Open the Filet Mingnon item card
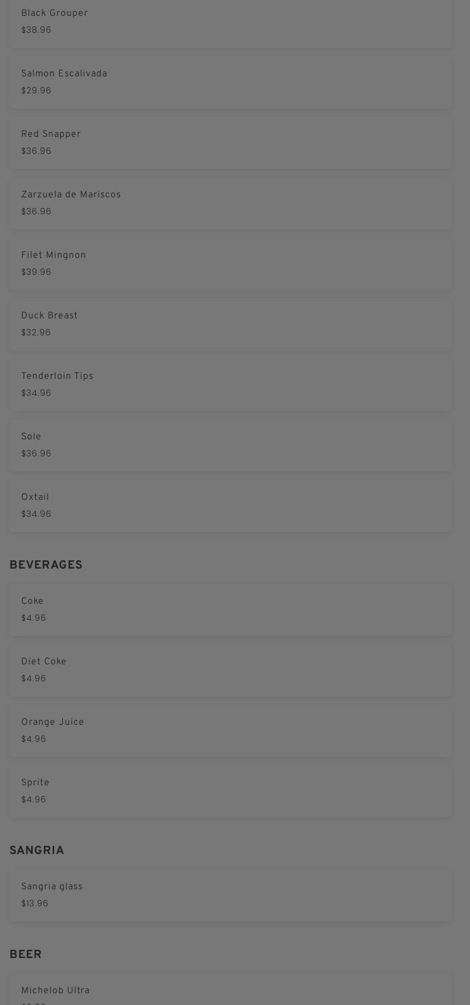Screen dimensions: 470x1005 click(x=230, y=264)
